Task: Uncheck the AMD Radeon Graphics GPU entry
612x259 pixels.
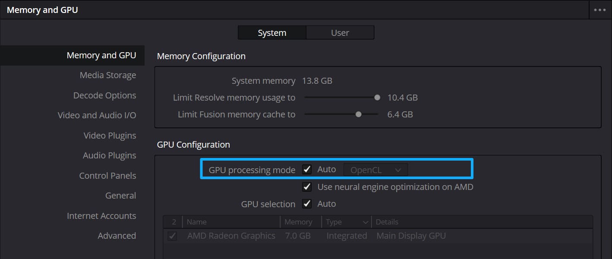Action: 172,236
